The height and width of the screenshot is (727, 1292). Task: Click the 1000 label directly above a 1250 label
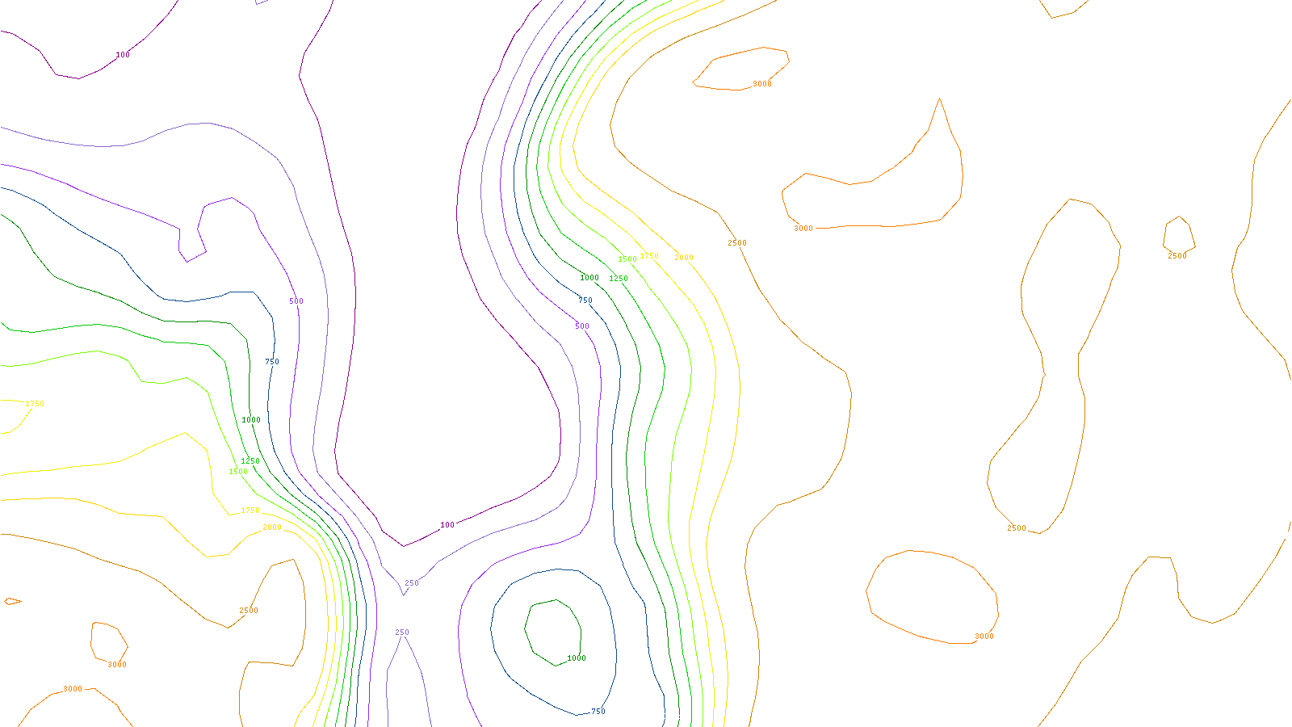[251, 420]
